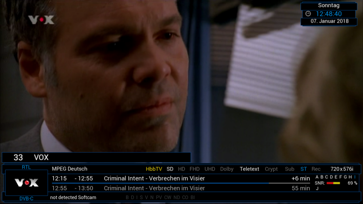The image size is (363, 204).
Task: Select the HbbTV indicator
Action: click(154, 169)
